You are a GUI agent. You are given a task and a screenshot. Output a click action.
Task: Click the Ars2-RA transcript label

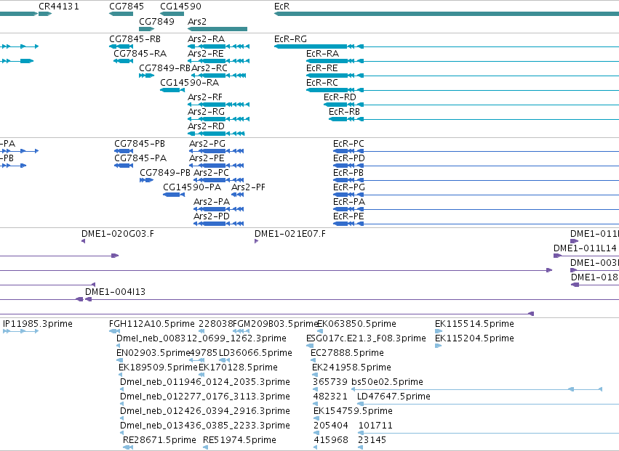pyautogui.click(x=206, y=39)
